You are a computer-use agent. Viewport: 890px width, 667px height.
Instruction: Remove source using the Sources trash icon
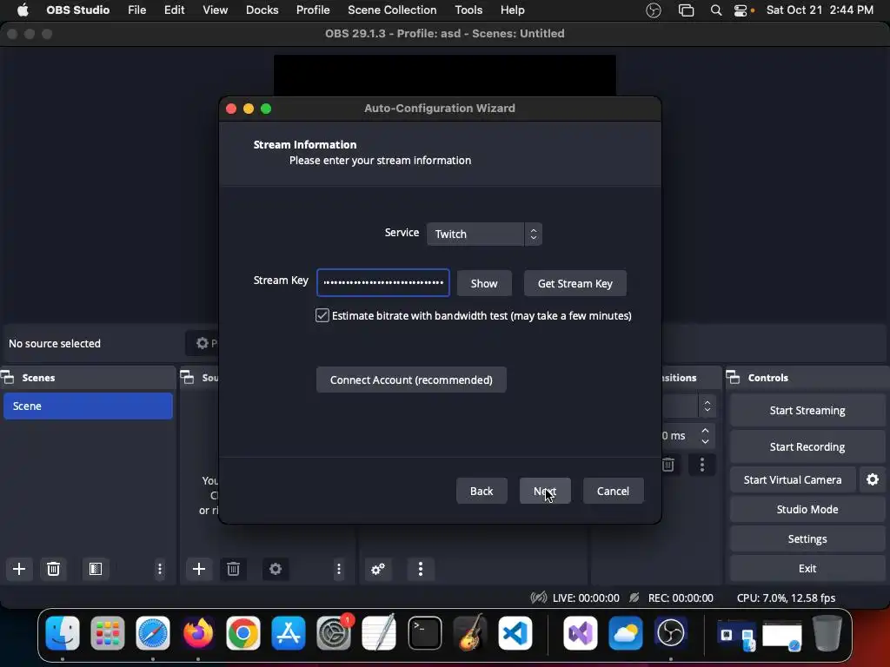tap(233, 569)
